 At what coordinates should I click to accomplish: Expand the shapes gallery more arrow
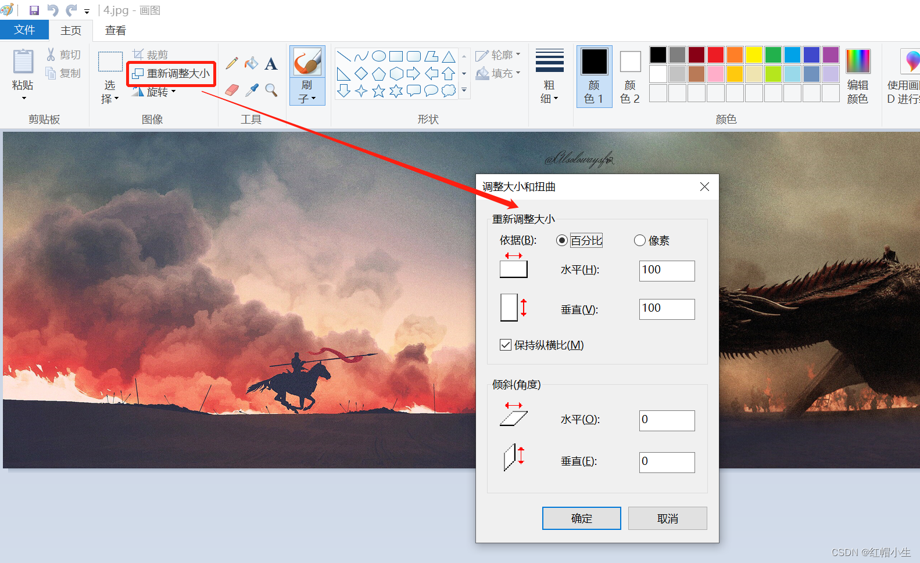(x=464, y=91)
